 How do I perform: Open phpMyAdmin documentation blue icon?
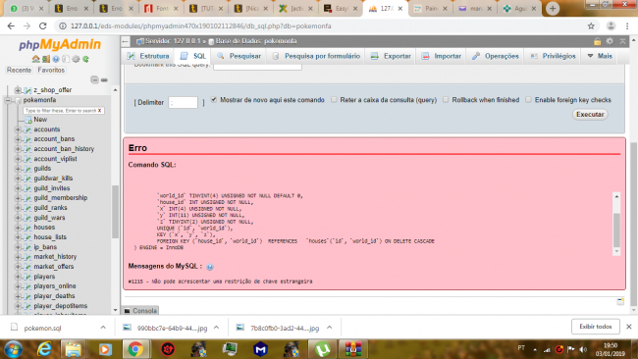[x=56, y=59]
